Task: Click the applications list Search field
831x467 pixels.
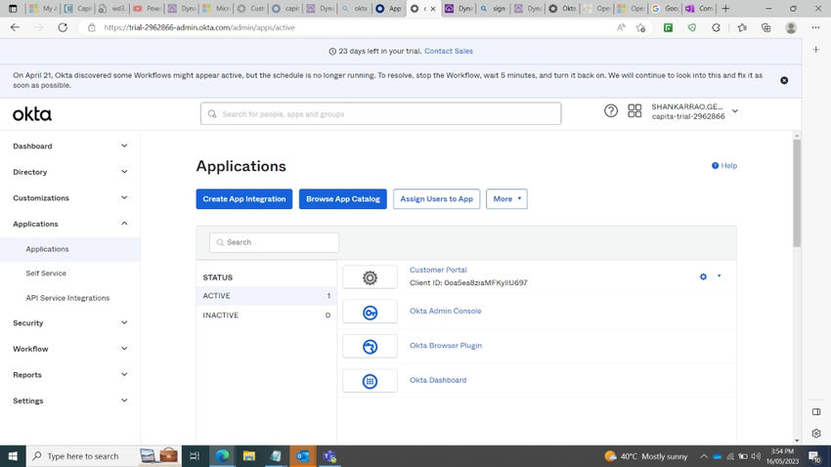Action: 274,242
